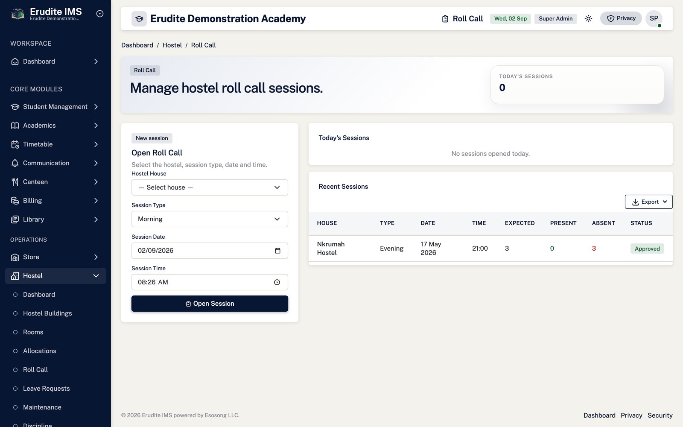
Task: Expand the Communication chevron
Action: (x=96, y=163)
